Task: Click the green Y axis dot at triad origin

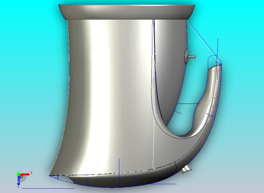Action: 19,174
